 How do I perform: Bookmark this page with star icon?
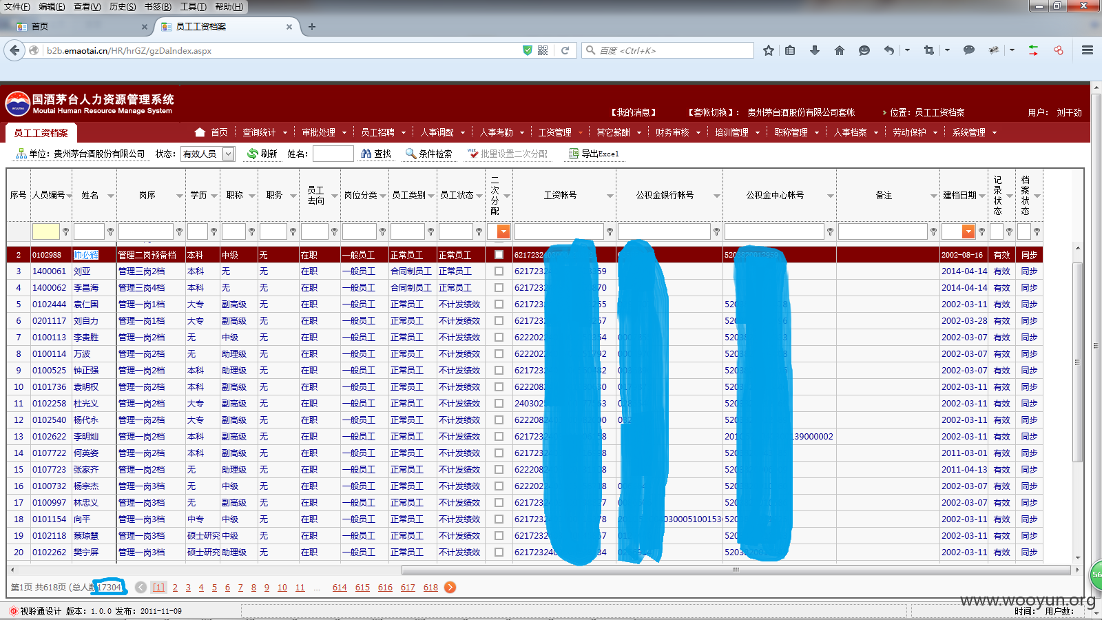(769, 50)
